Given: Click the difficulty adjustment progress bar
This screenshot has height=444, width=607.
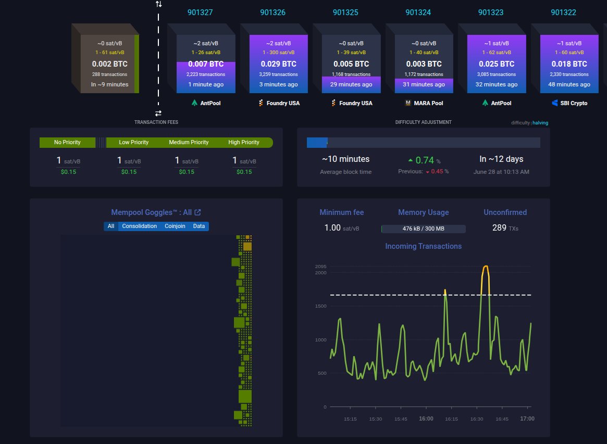Looking at the screenshot, I should [424, 142].
